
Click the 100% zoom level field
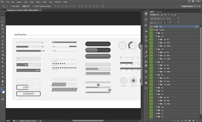[x=8, y=121]
